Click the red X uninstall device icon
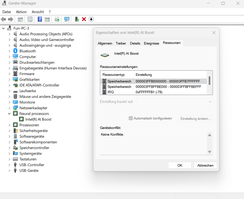This screenshot has height=199, width=244. [84, 19]
